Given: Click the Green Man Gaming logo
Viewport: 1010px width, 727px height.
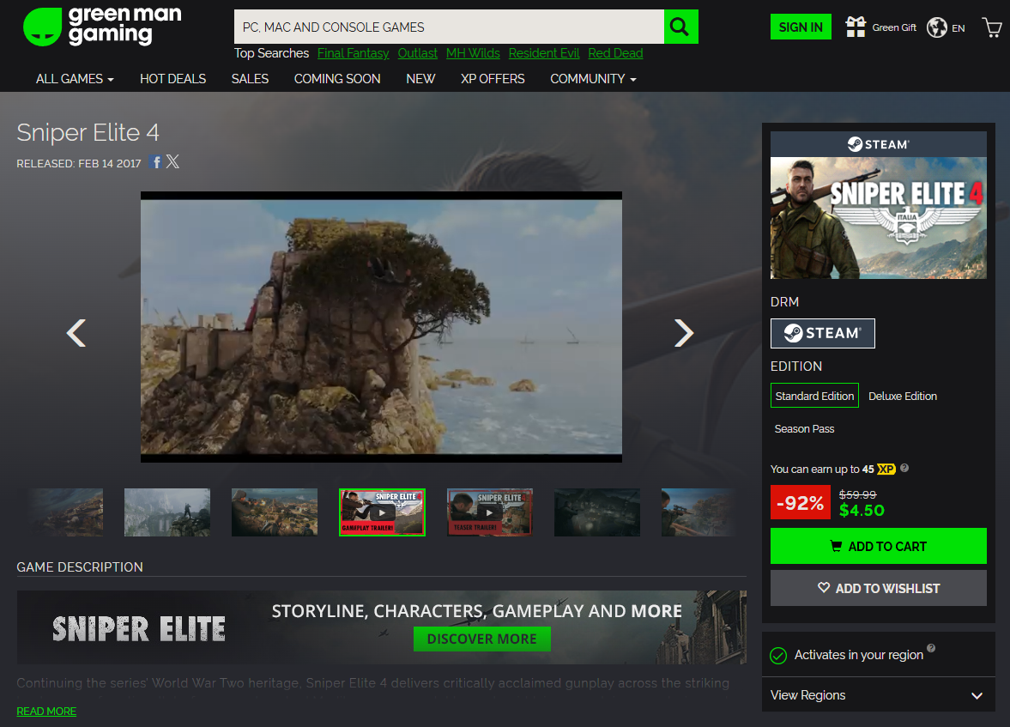Looking at the screenshot, I should [x=102, y=27].
